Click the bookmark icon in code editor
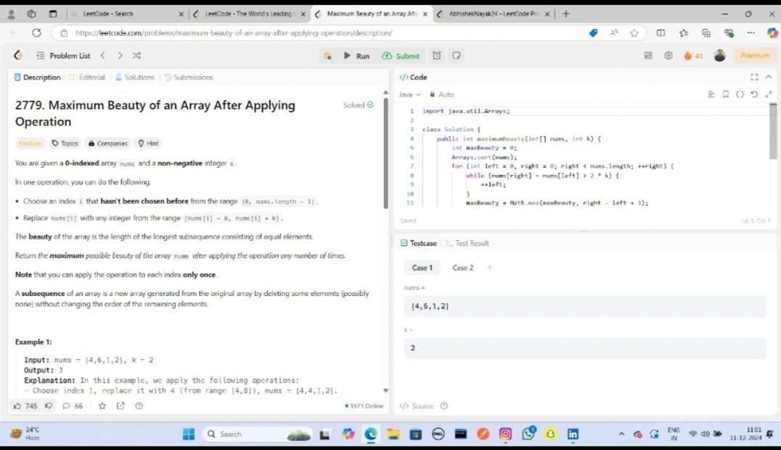 tap(726, 94)
